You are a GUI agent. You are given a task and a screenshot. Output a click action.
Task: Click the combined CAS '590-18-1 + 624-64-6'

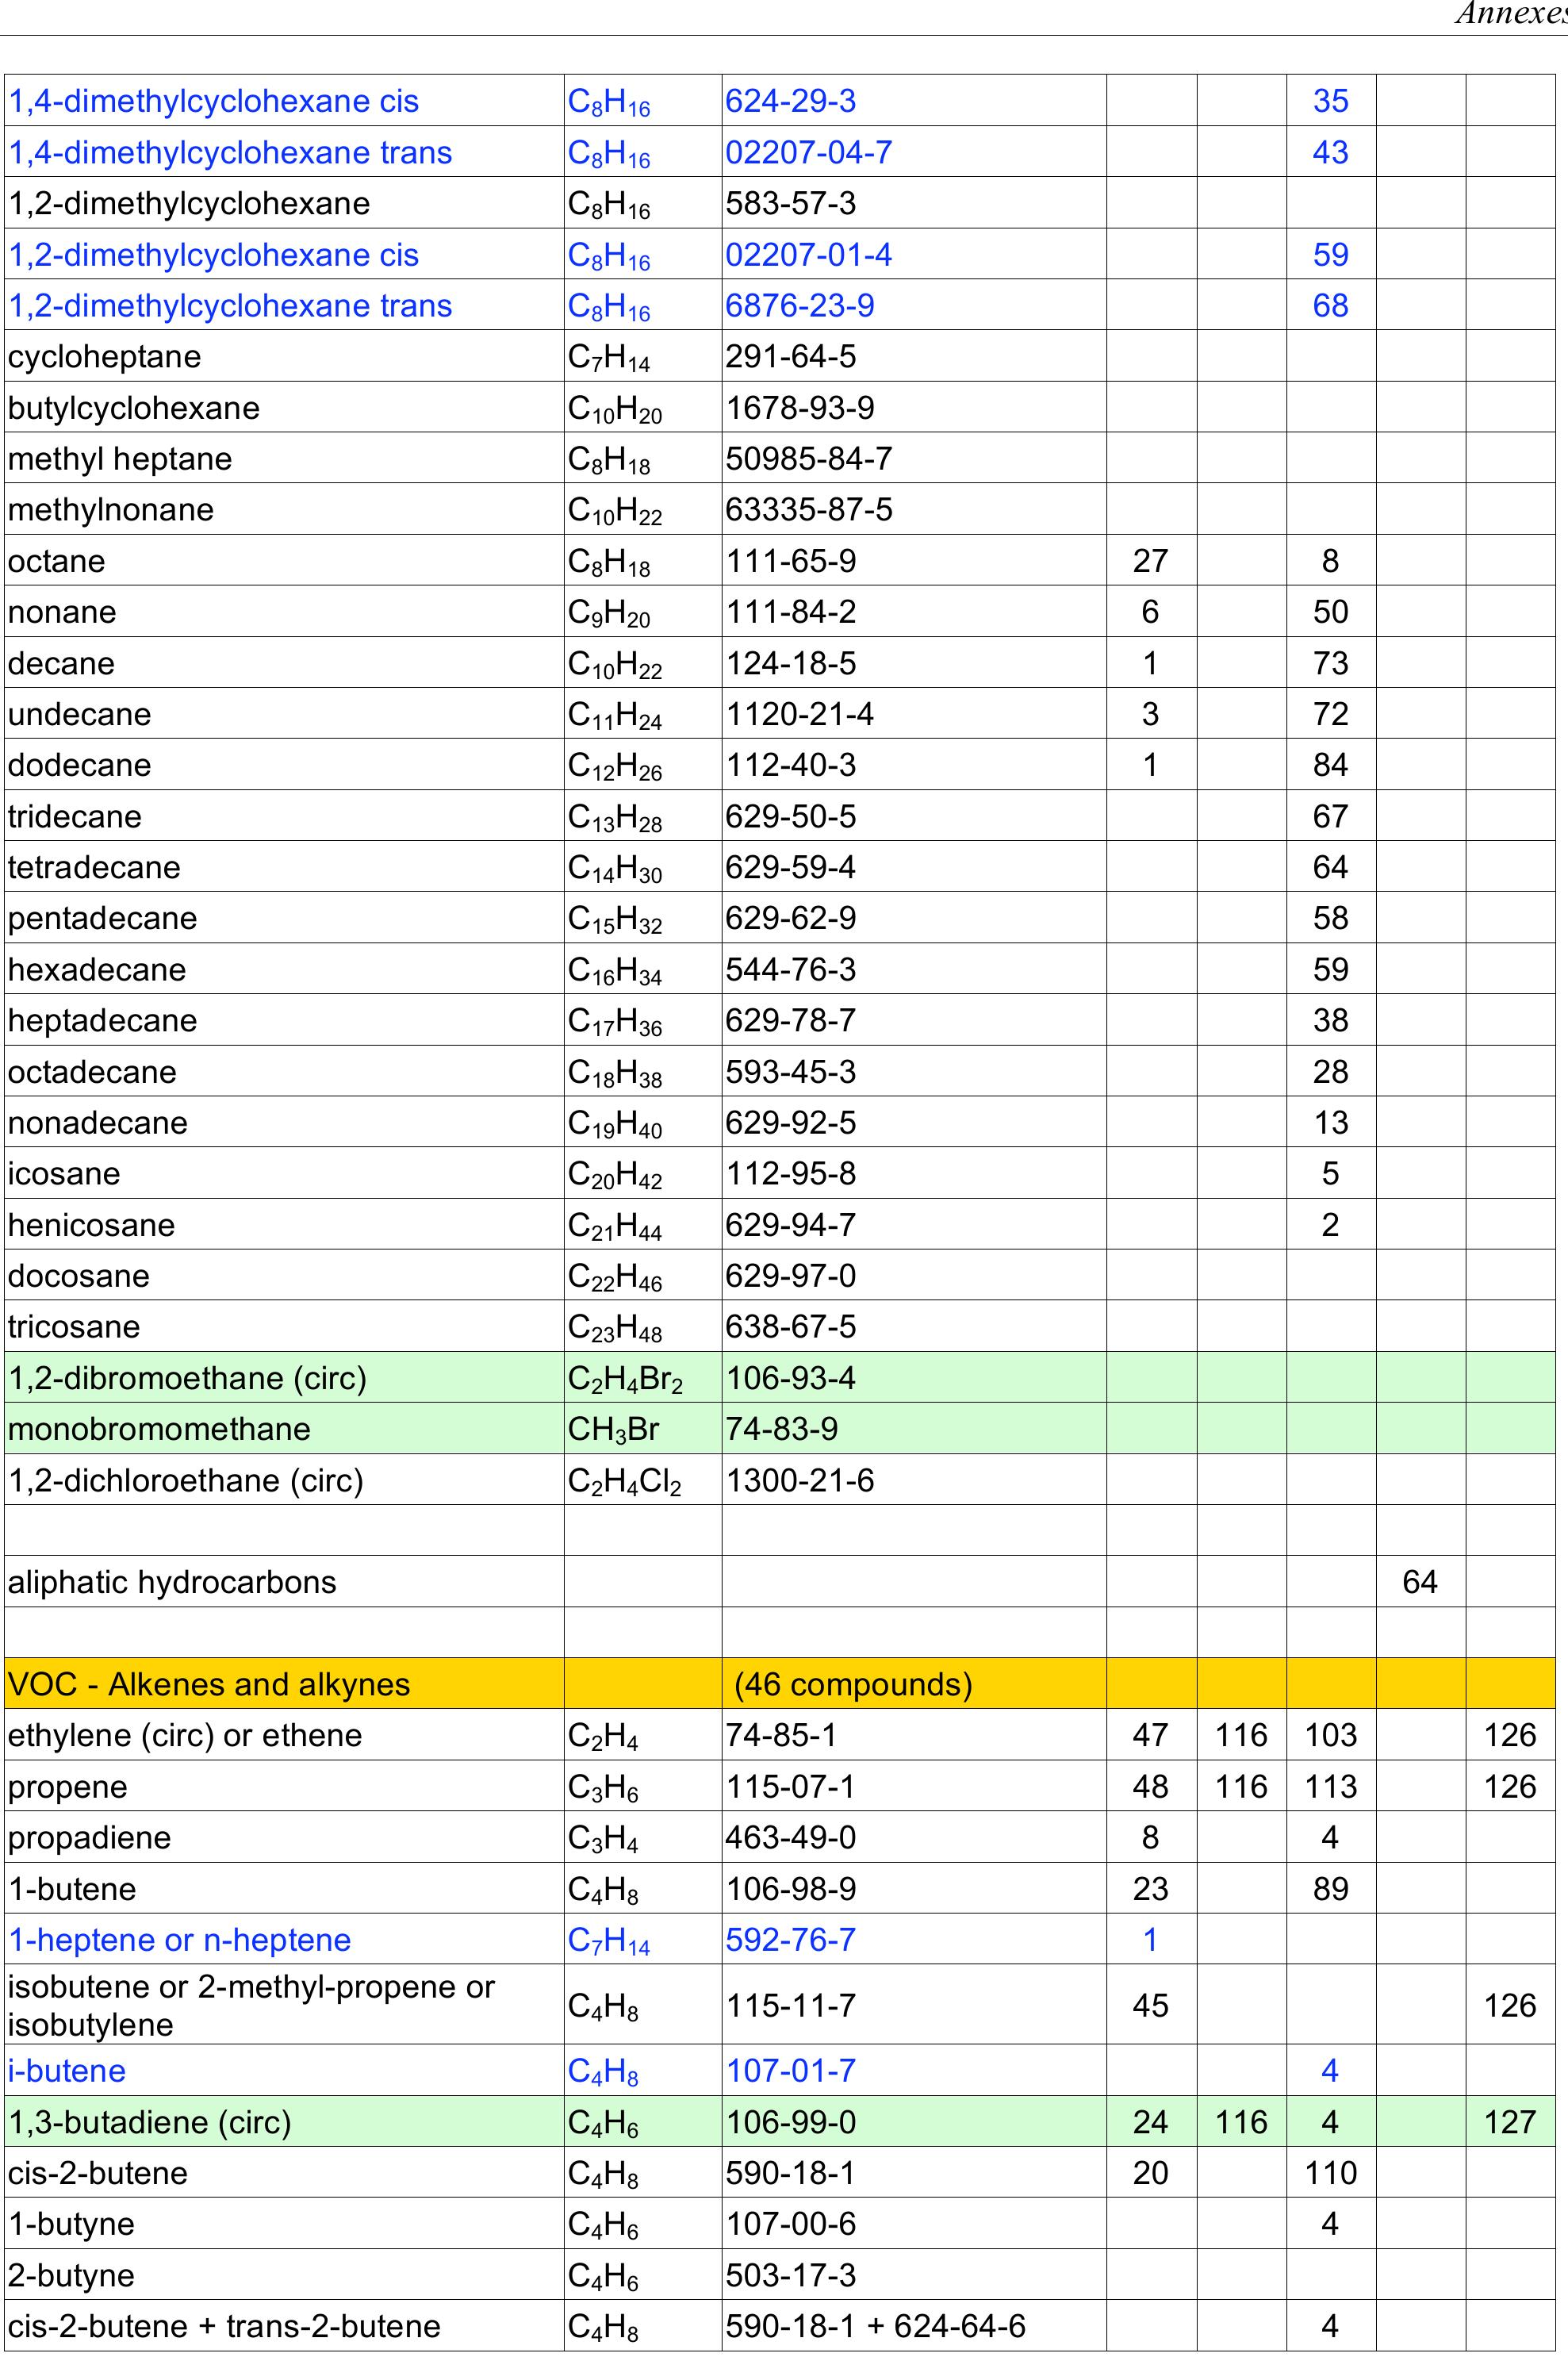[875, 2326]
